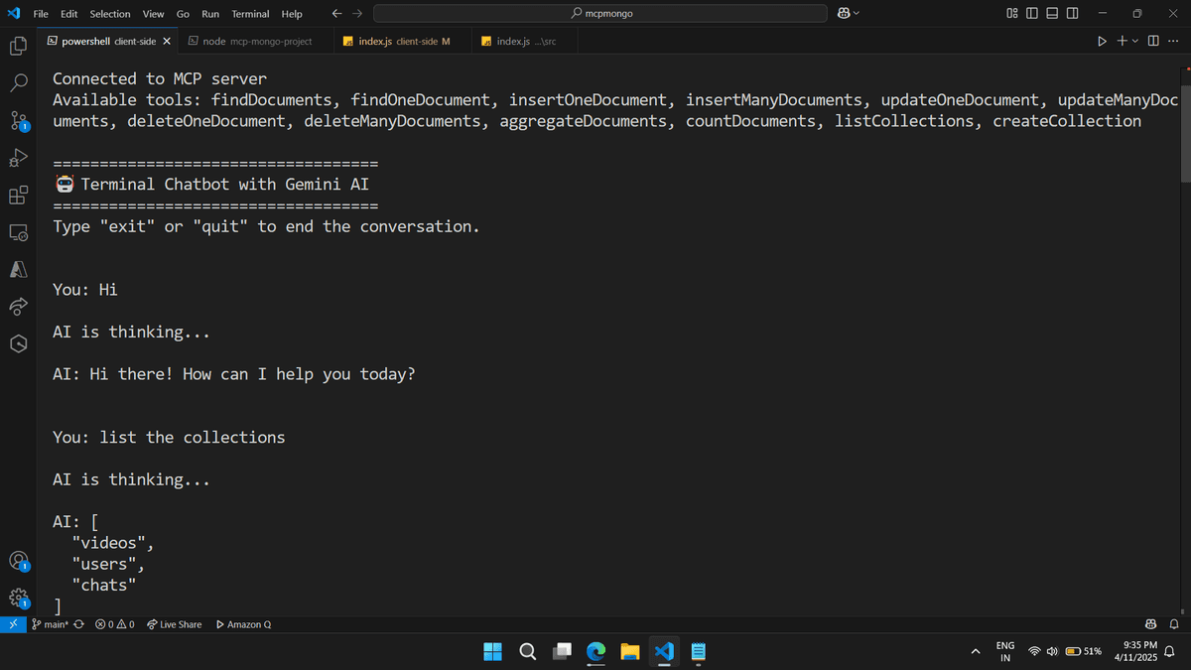Open the Manage gear icon
This screenshot has height=670, width=1191.
click(x=18, y=599)
